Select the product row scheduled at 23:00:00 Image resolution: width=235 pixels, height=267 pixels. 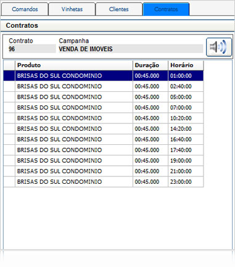104,182
